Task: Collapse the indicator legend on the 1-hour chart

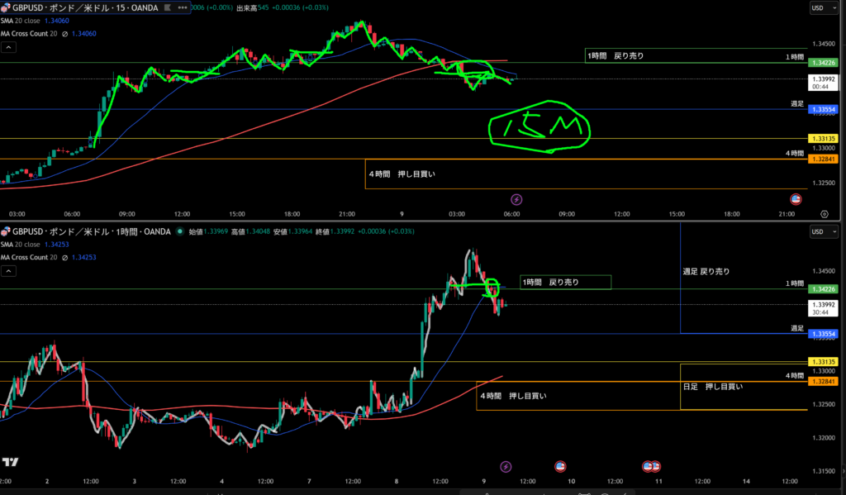Action: coord(8,271)
